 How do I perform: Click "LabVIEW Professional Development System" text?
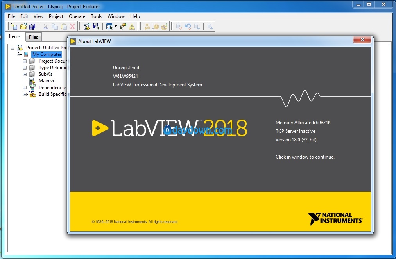click(157, 85)
